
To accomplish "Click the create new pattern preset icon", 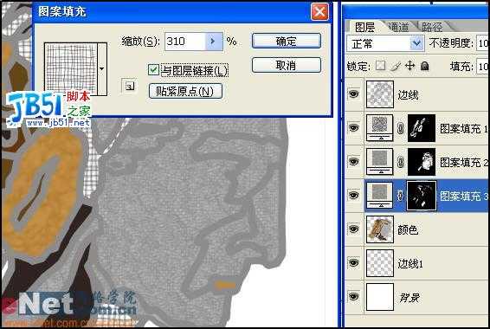I will (129, 86).
